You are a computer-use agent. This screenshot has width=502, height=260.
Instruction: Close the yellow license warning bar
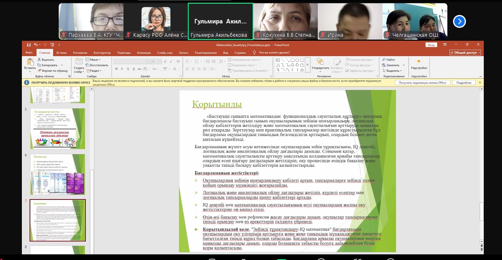[480, 82]
